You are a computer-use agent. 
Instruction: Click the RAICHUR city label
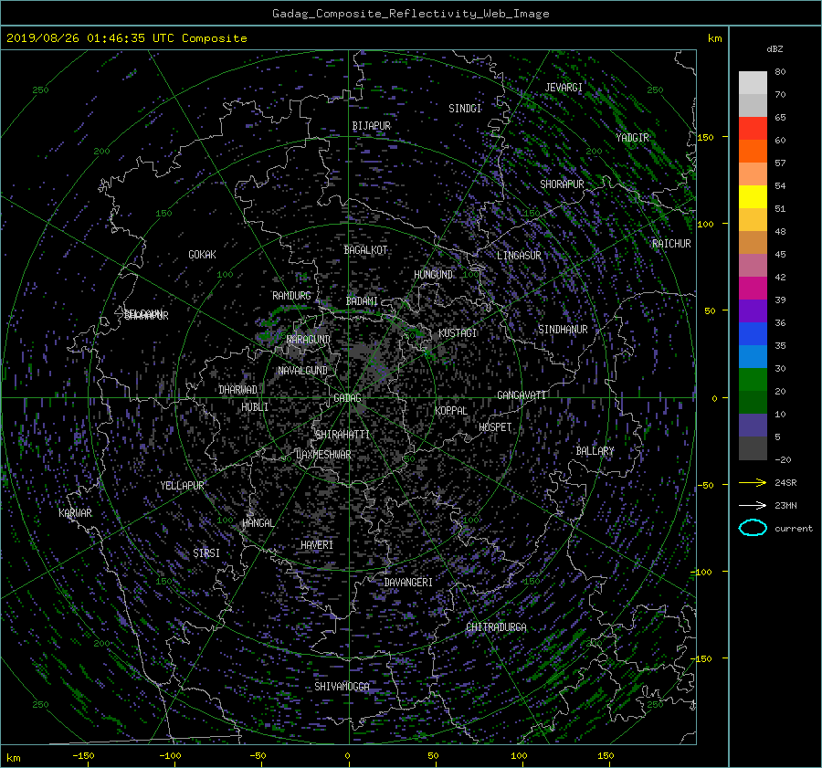coord(671,244)
